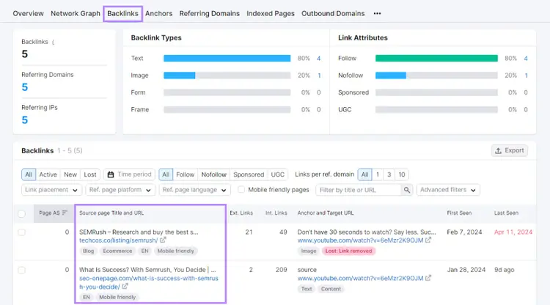
Task: Click the calendar icon in Time period
Action: (x=111, y=174)
